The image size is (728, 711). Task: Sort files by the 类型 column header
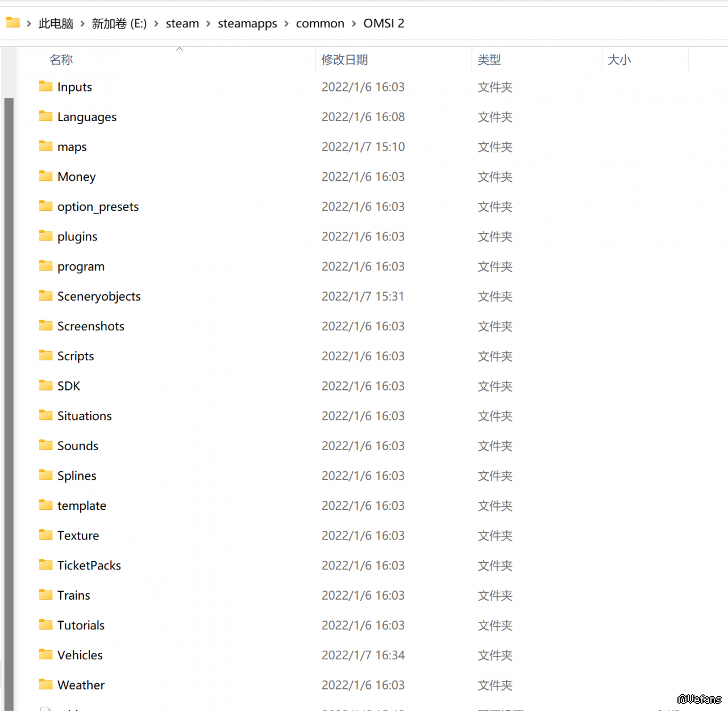tap(489, 60)
